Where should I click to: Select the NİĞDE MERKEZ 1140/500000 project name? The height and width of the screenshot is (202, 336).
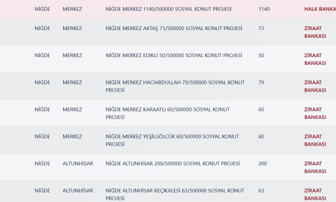coord(168,9)
